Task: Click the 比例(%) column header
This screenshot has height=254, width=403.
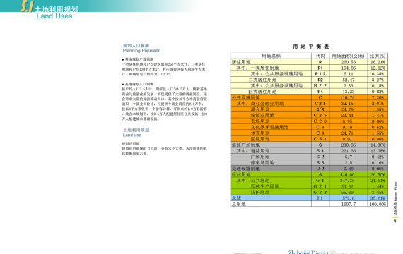Action: 378,56
